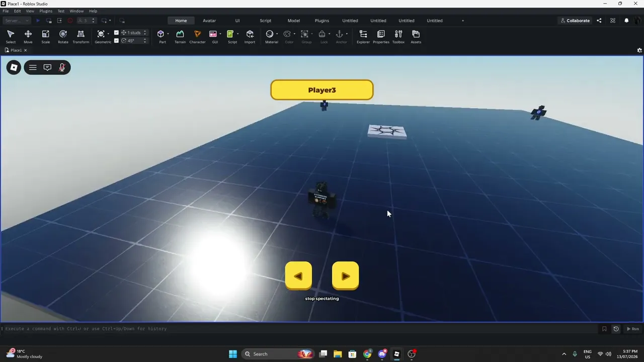Open the Server client-view dropdown
644x362 pixels.
(17, 21)
